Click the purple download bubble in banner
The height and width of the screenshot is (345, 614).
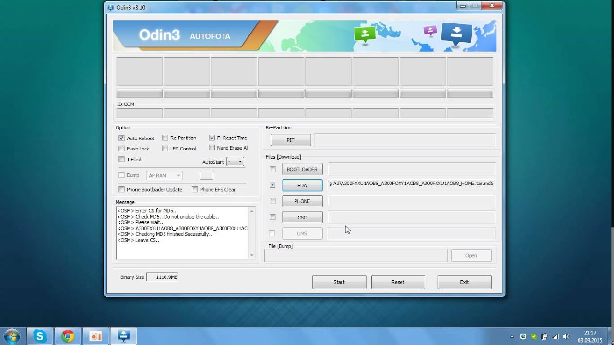tap(430, 31)
